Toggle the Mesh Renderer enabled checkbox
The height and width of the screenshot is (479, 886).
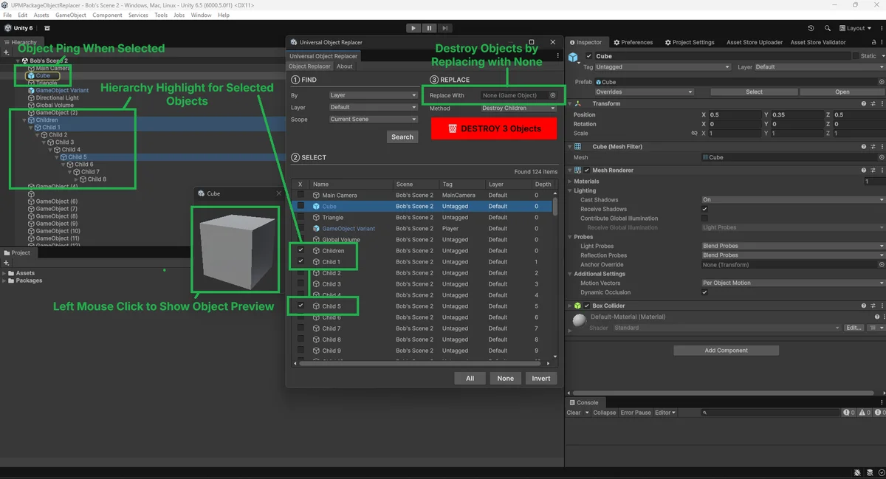pos(587,170)
